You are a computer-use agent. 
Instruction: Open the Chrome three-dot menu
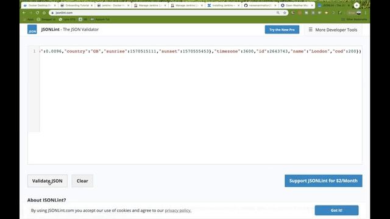[x=366, y=13]
